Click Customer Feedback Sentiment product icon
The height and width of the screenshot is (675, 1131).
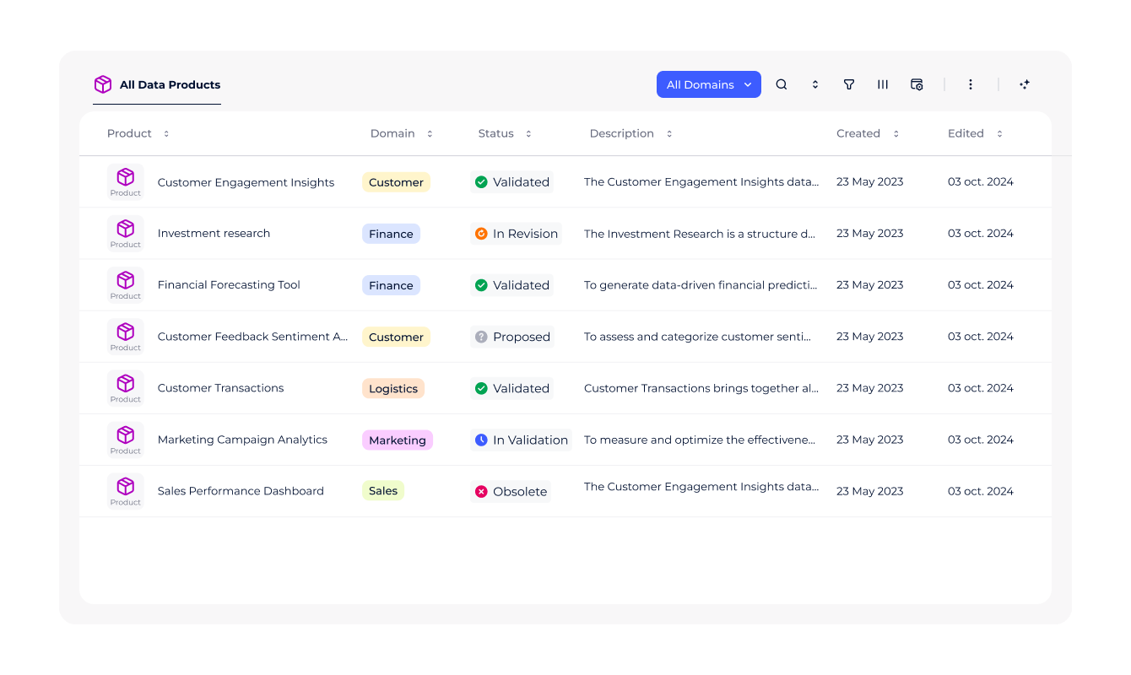pyautogui.click(x=126, y=336)
